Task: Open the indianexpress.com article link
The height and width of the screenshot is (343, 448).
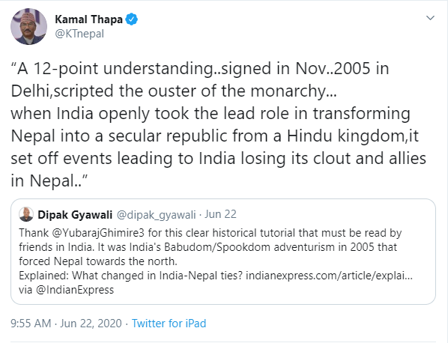Action: [329, 276]
